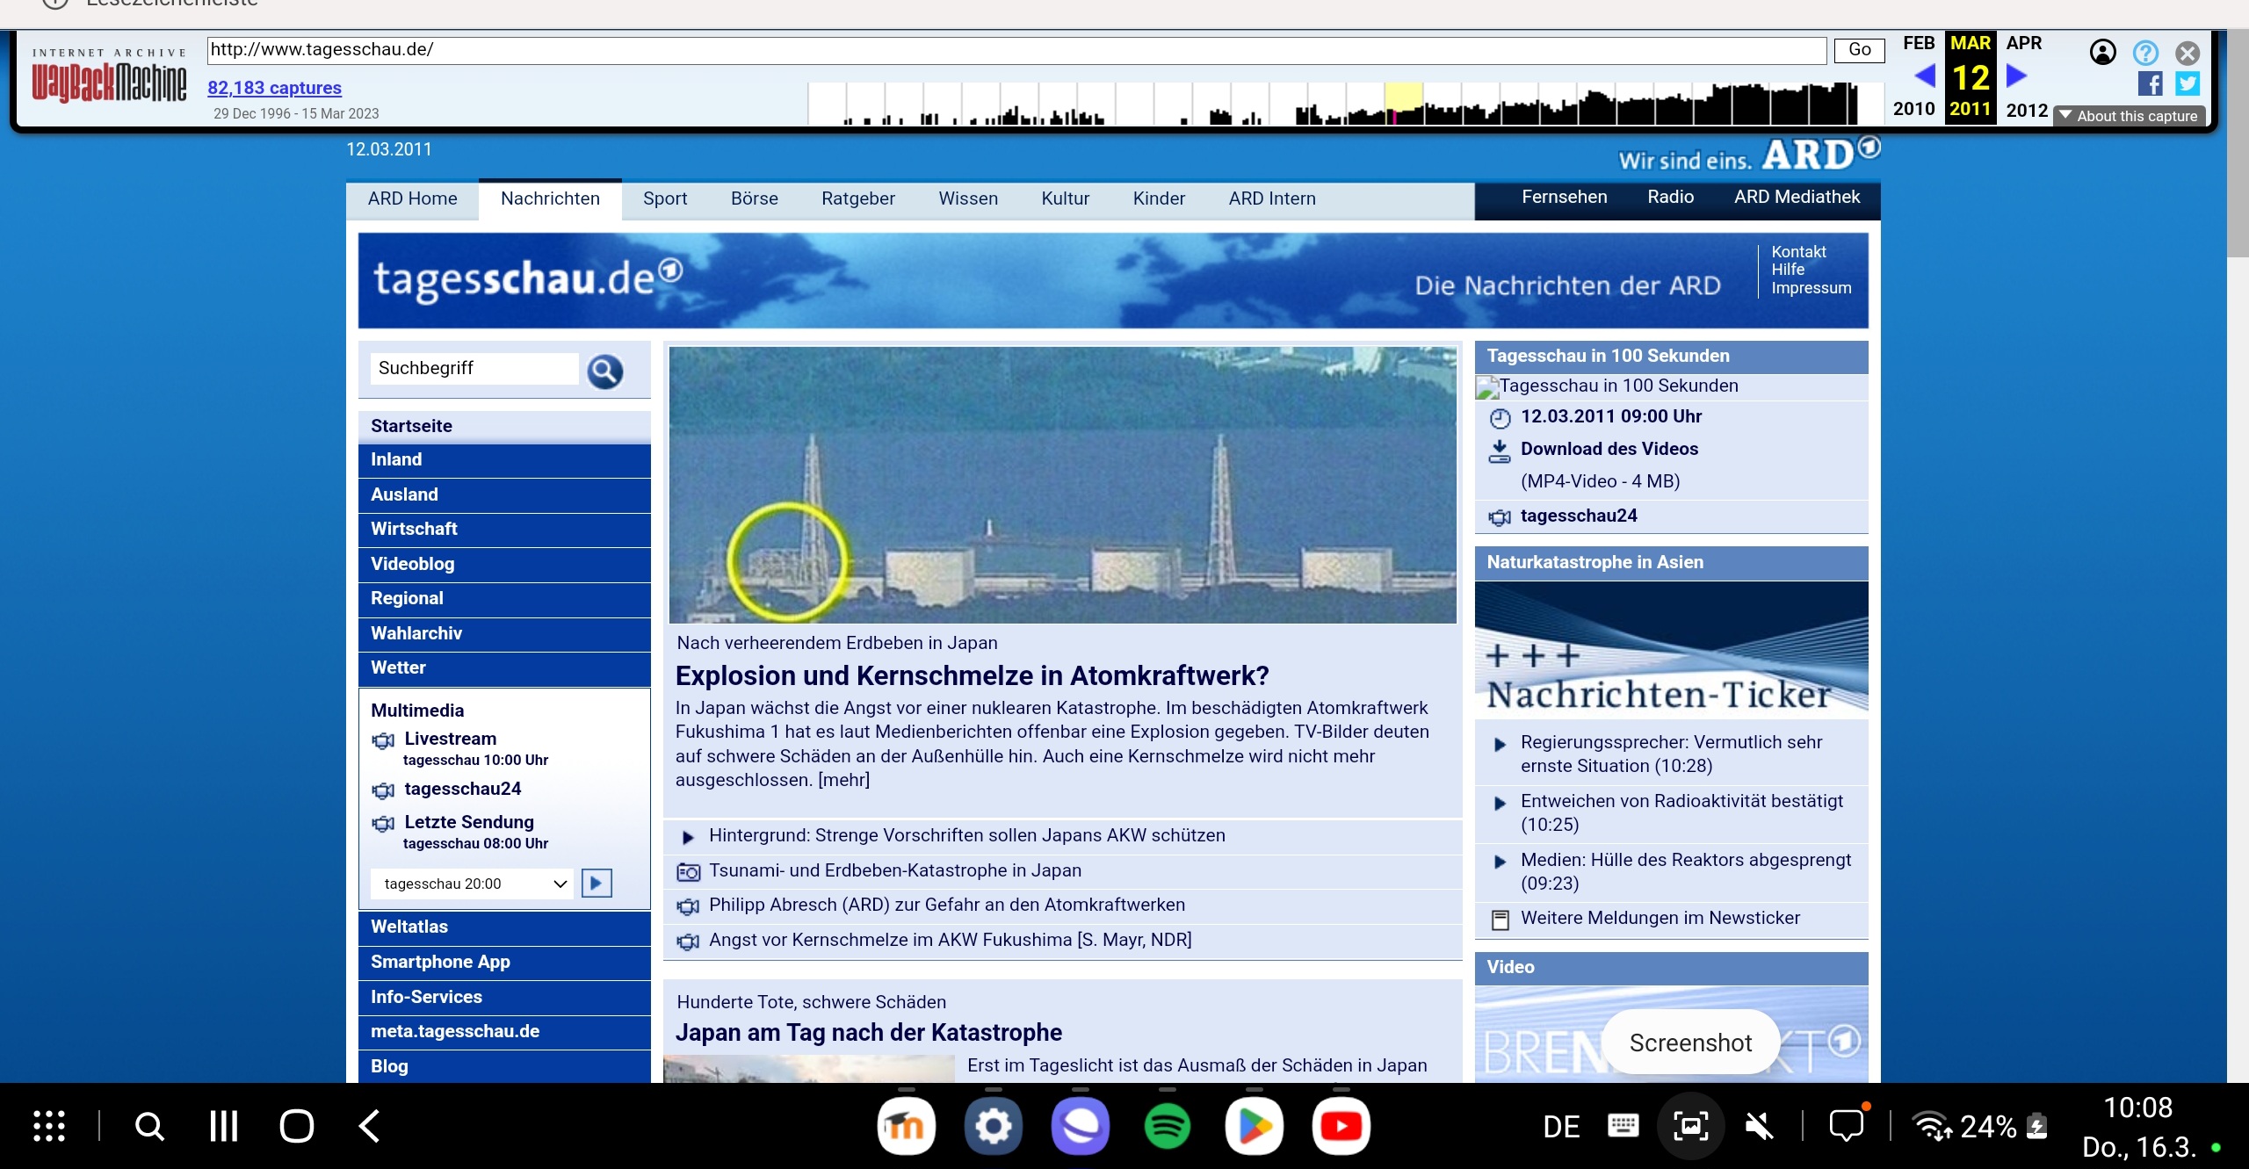Open the Wirtschaft section in the sidebar

click(414, 528)
